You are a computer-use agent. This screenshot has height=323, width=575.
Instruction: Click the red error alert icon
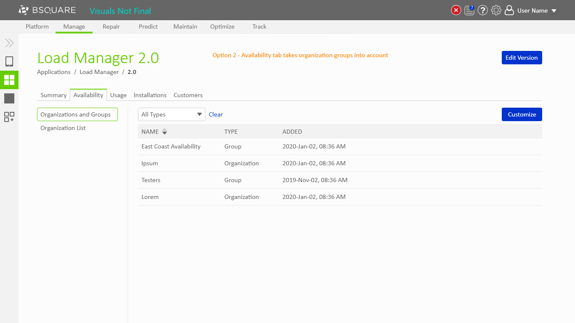click(x=456, y=11)
